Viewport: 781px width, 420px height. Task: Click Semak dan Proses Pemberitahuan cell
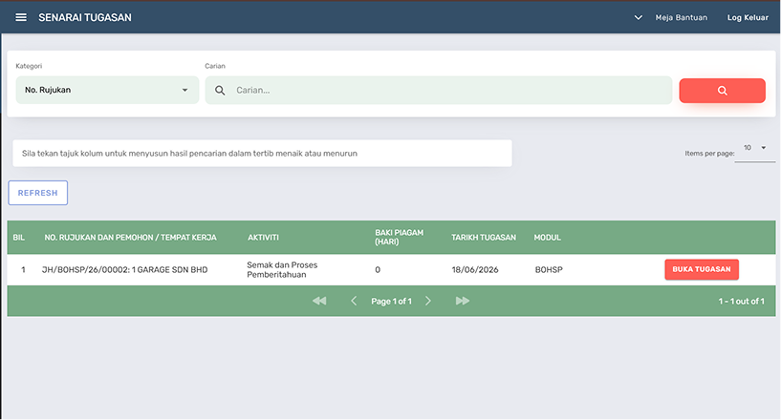[282, 270]
